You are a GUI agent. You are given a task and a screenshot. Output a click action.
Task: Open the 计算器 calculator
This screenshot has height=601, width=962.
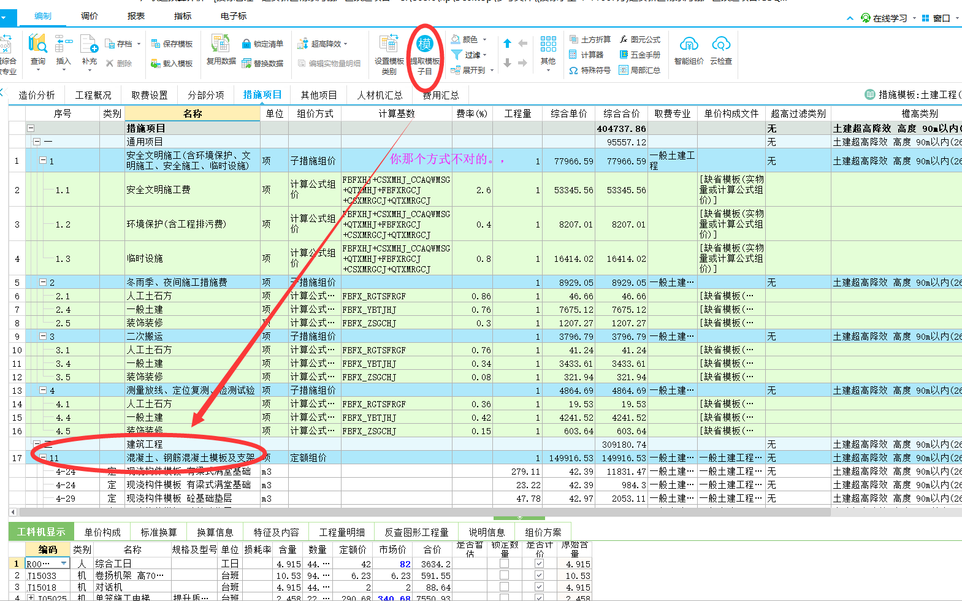click(x=586, y=55)
